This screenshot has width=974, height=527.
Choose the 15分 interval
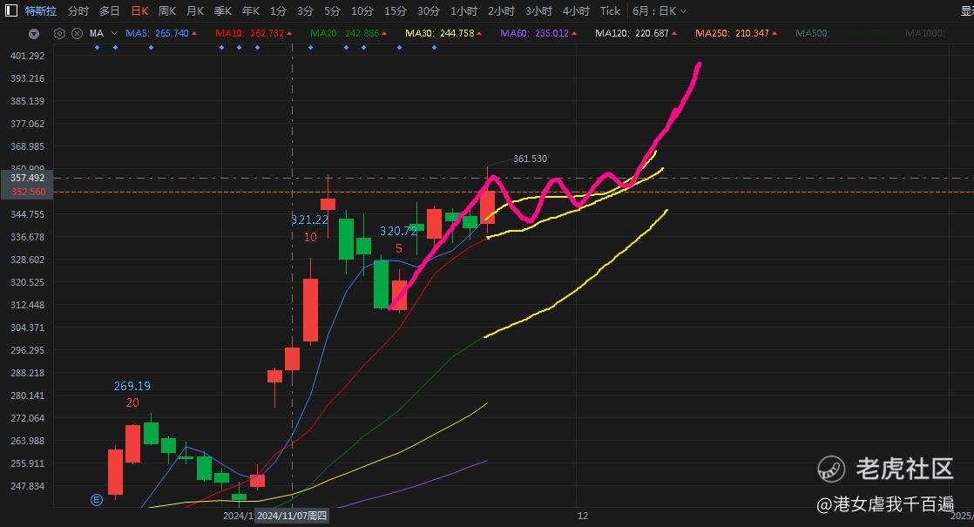pyautogui.click(x=395, y=11)
